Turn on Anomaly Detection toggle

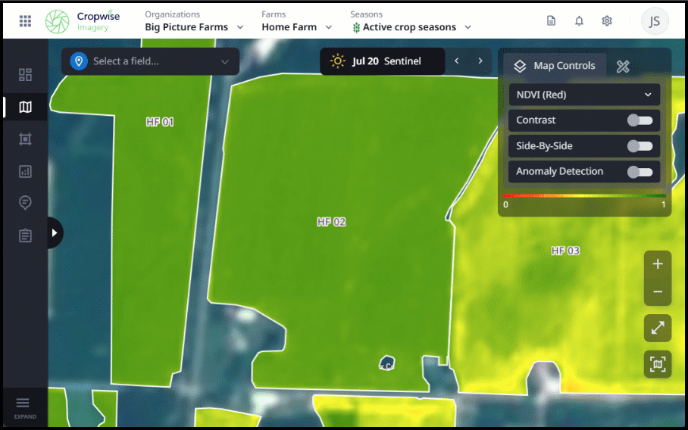coord(640,172)
